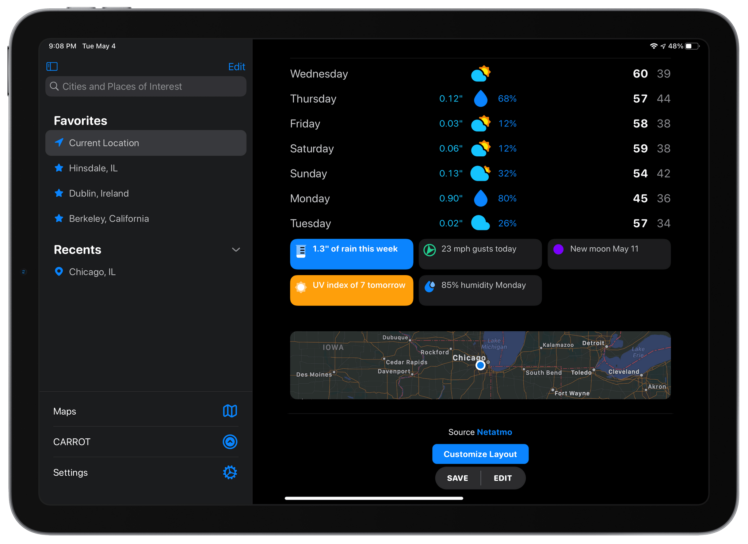Click the Settings gear menu item
This screenshot has height=544, width=748.
[230, 472]
